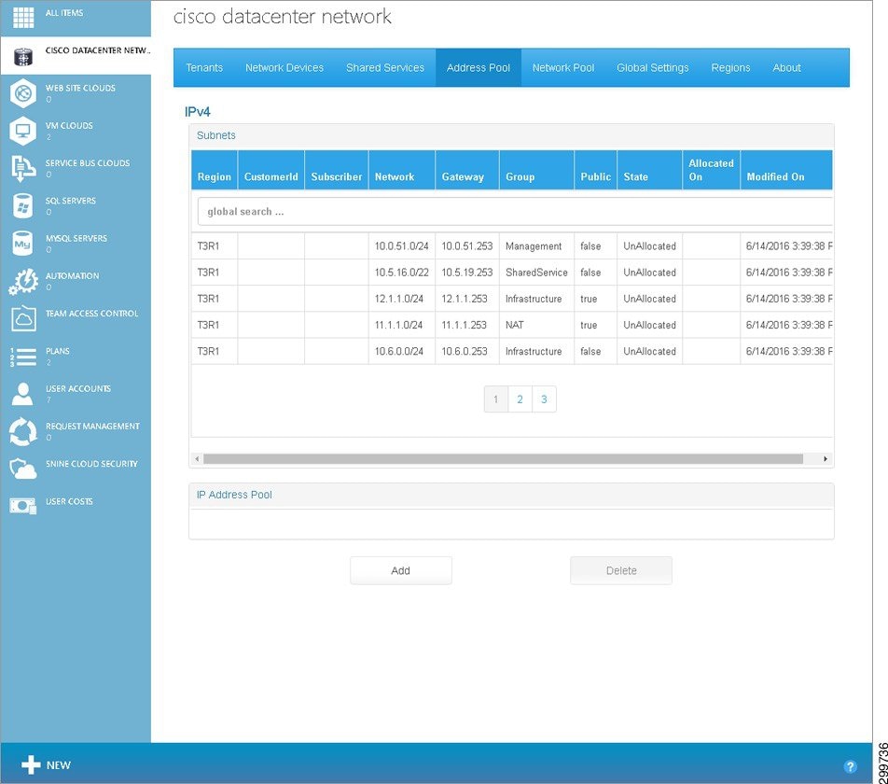The height and width of the screenshot is (784, 888).
Task: Click the 10.0.51.253 gateway cell
Action: 467,245
